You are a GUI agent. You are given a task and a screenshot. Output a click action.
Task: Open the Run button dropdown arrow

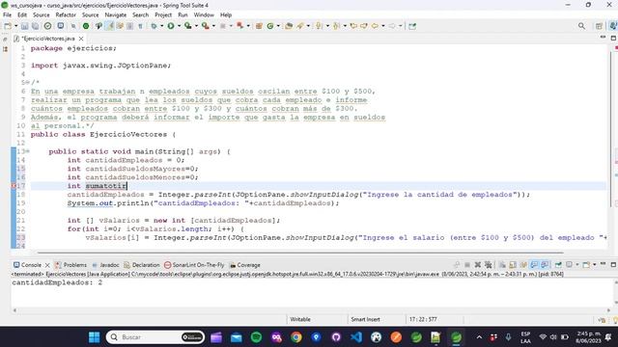179,26
